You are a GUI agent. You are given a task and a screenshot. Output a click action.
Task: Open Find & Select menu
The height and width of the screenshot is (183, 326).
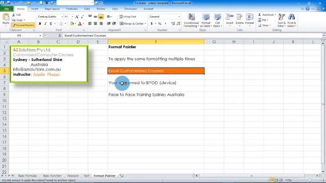pyautogui.click(x=292, y=20)
